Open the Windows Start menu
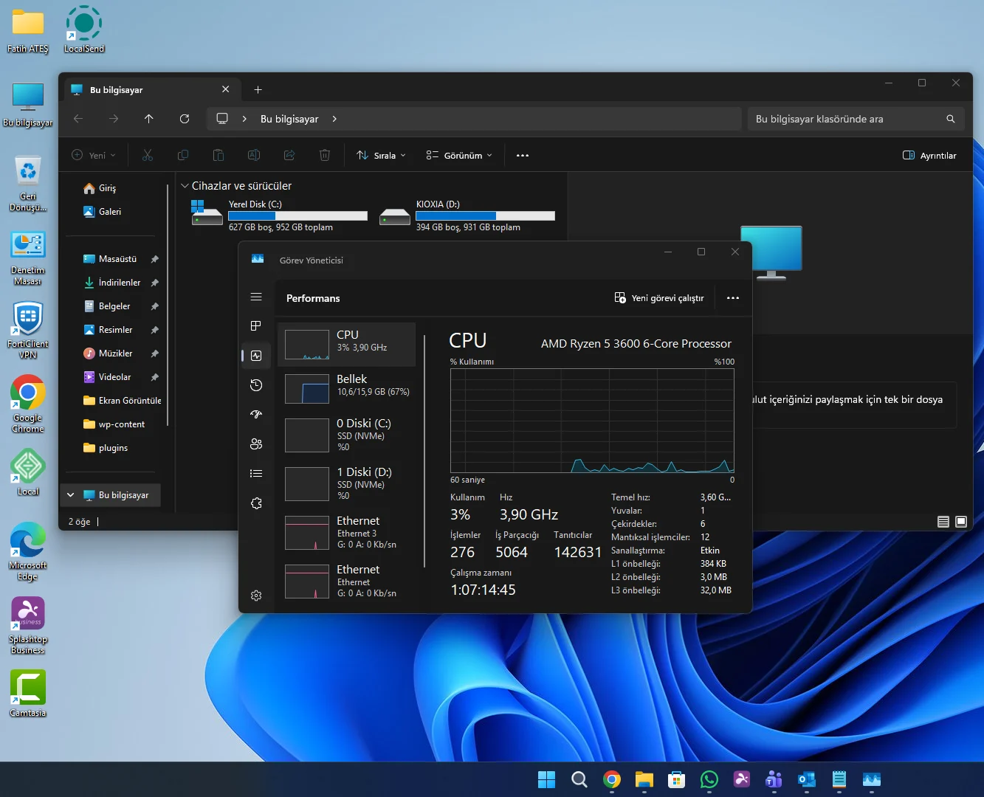984x797 pixels. click(546, 779)
